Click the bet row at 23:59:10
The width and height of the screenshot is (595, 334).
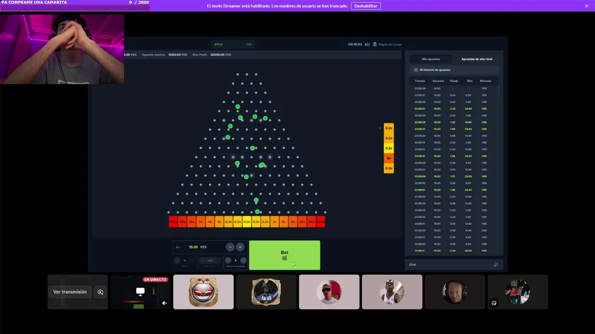[453, 156]
